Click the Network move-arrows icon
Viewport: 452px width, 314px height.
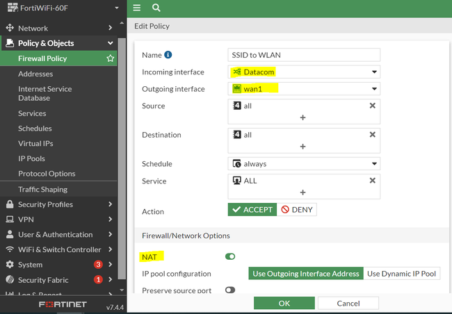pyautogui.click(x=10, y=28)
